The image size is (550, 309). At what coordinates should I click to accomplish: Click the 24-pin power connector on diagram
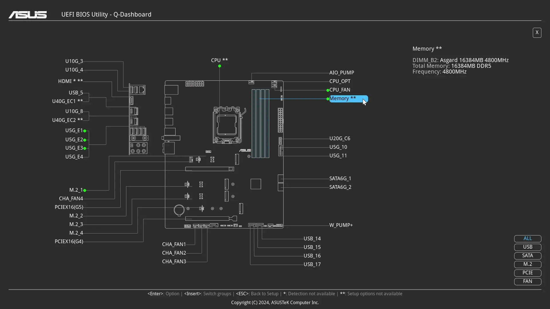pos(280,120)
